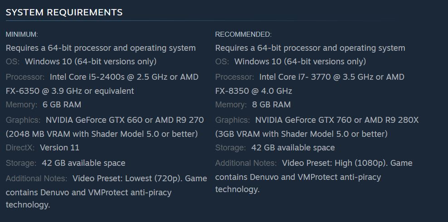The height and width of the screenshot is (222, 448).
Task: Click the FX-8350 @ 4.0 GHz text
Action: point(253,91)
